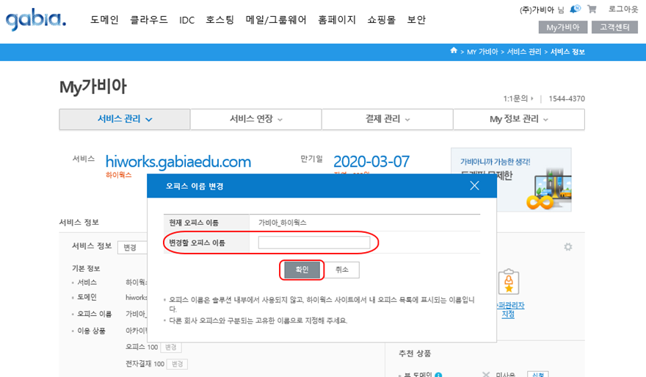Expand the My 정보 관리 dropdown tab
Screen dimensions: 646x377
519,119
